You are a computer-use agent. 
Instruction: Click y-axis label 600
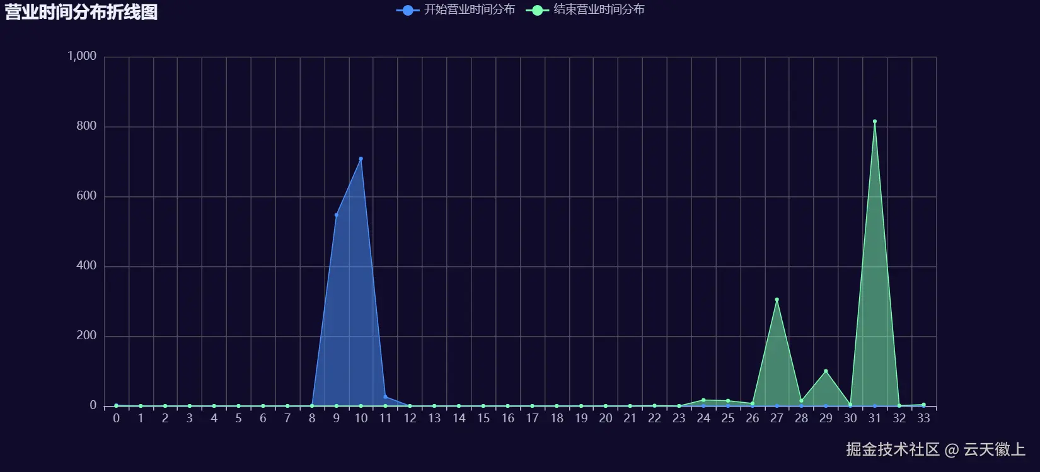(86, 196)
